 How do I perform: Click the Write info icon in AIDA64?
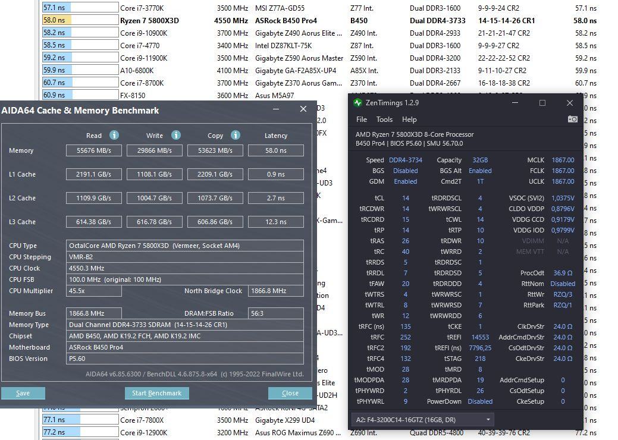[x=176, y=135]
